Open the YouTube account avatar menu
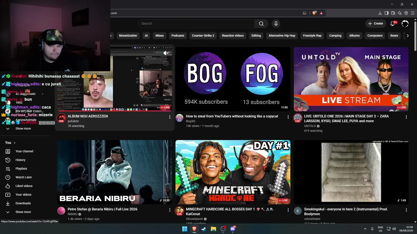The height and width of the screenshot is (234, 417). pos(405,23)
